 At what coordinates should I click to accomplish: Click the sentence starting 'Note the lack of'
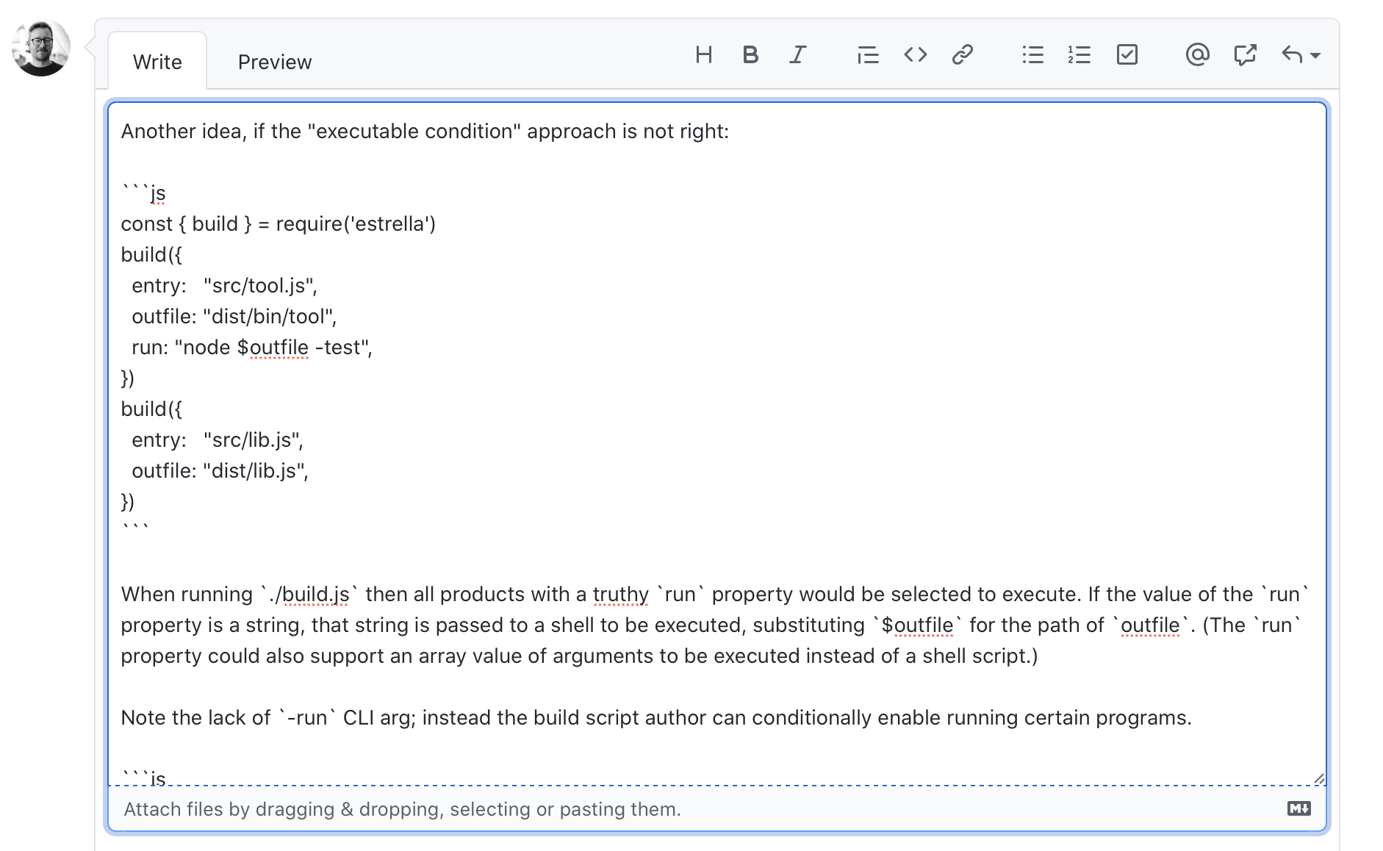[656, 717]
